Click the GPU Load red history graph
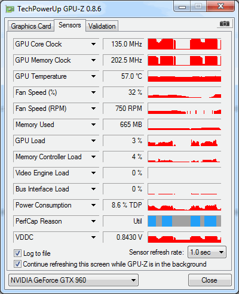Image resolution: width=239 pixels, height=294 pixels. pos(185,141)
